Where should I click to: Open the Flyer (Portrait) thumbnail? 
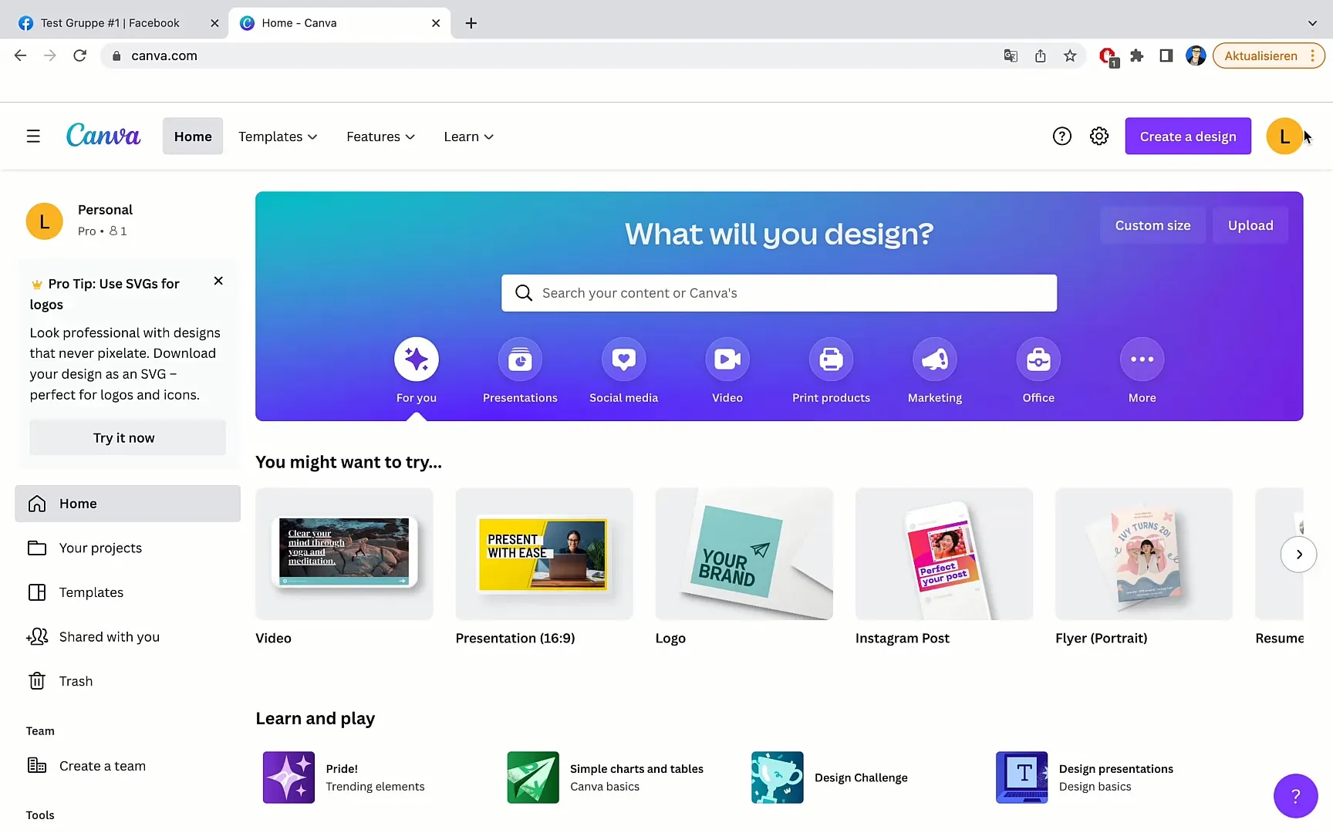click(x=1144, y=554)
